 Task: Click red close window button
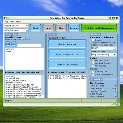click(x=117, y=18)
